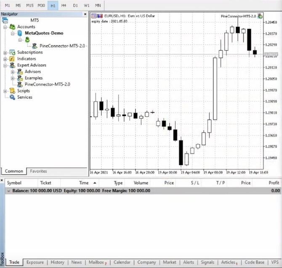Sort trades by Symbol column

(14, 183)
